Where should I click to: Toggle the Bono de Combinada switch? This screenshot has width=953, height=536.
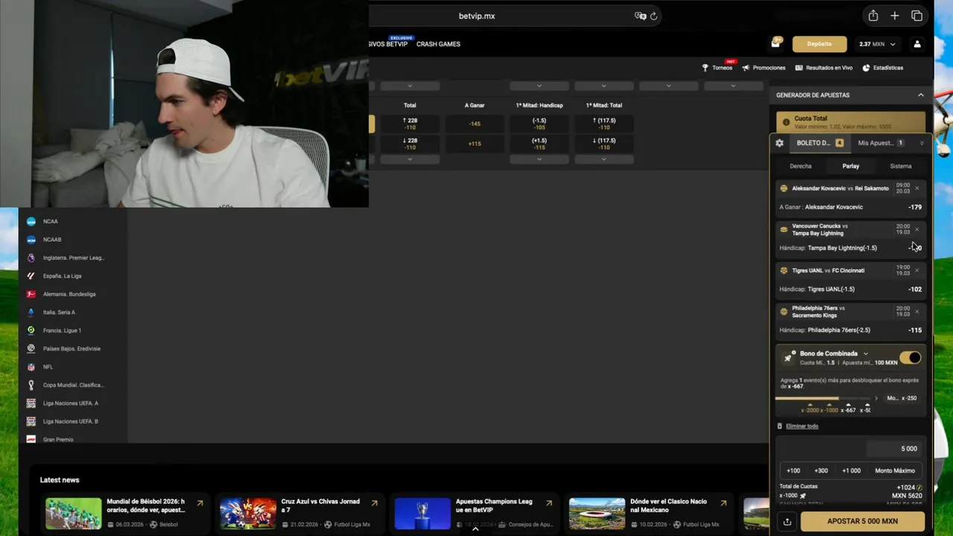(910, 358)
